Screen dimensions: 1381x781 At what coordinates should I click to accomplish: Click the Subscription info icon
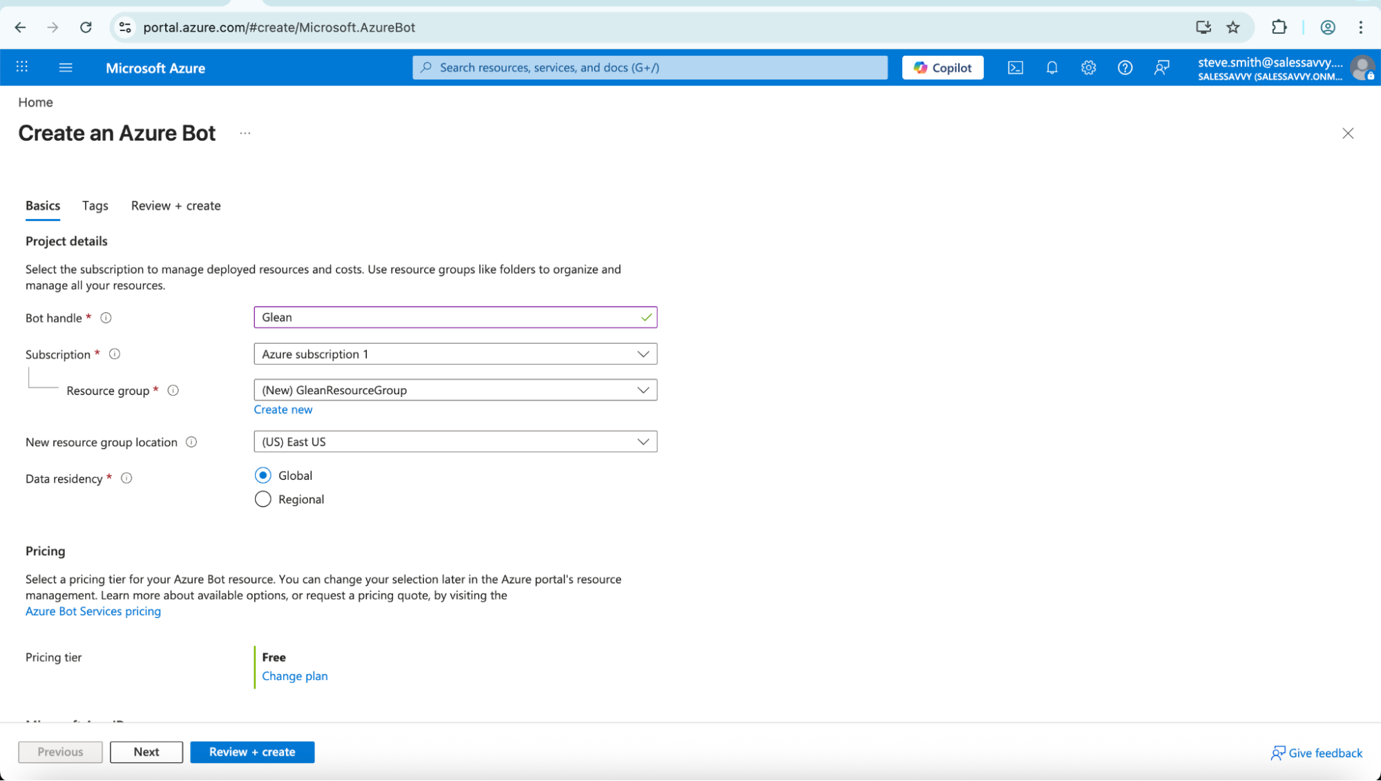(115, 354)
